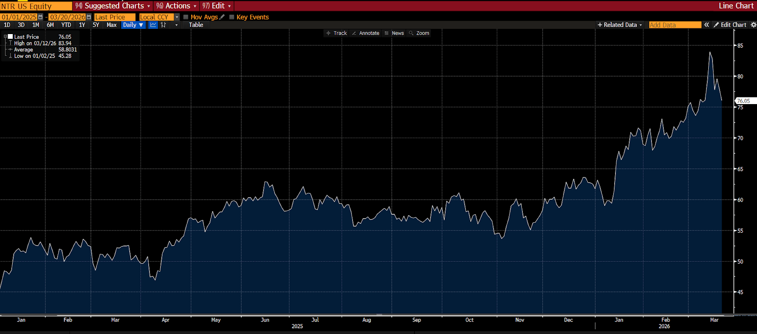Open the Related Data dropdown

(620, 25)
